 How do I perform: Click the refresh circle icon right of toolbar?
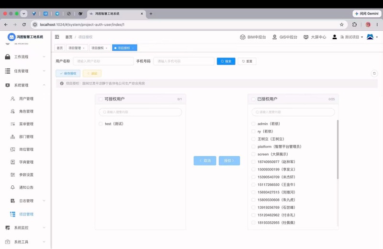(x=374, y=73)
